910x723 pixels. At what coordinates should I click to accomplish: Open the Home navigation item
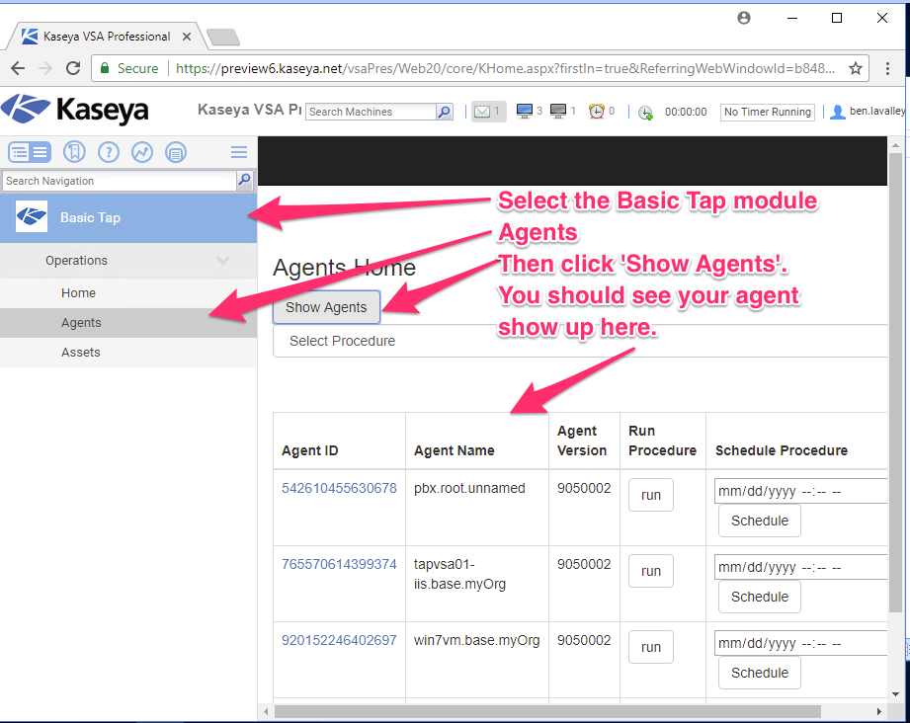coord(128,293)
